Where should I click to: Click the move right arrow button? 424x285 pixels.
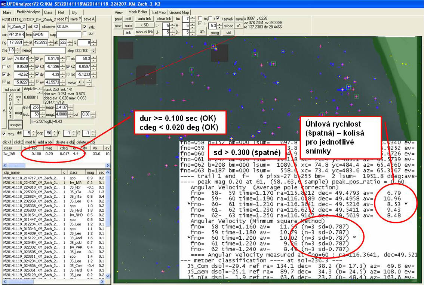(x=83, y=82)
